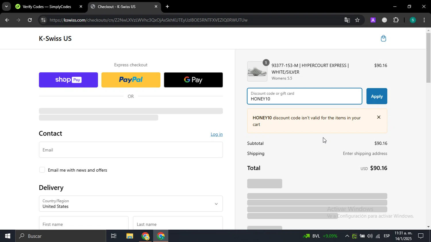The height and width of the screenshot is (242, 431).
Task: Expand the Country/Region dropdown
Action: (x=131, y=204)
